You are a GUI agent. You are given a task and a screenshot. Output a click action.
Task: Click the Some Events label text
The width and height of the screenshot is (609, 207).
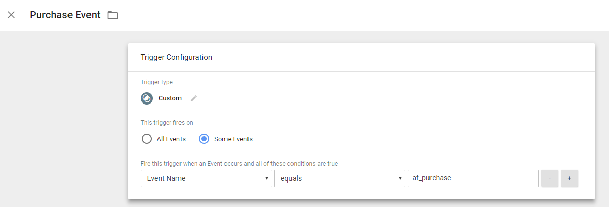click(233, 139)
